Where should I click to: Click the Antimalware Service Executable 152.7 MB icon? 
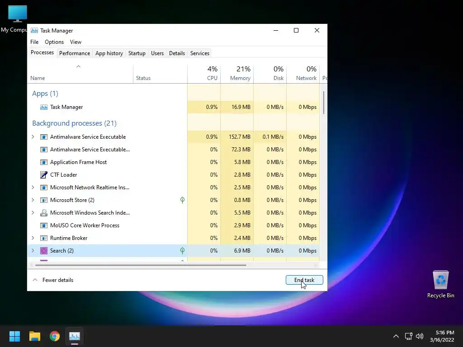pyautogui.click(x=44, y=137)
